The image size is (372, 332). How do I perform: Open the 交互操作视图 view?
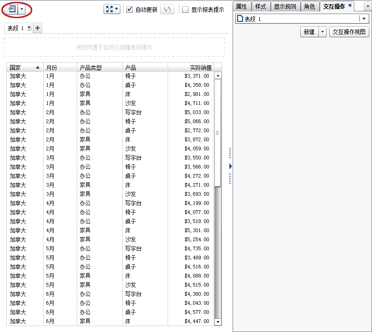click(350, 32)
